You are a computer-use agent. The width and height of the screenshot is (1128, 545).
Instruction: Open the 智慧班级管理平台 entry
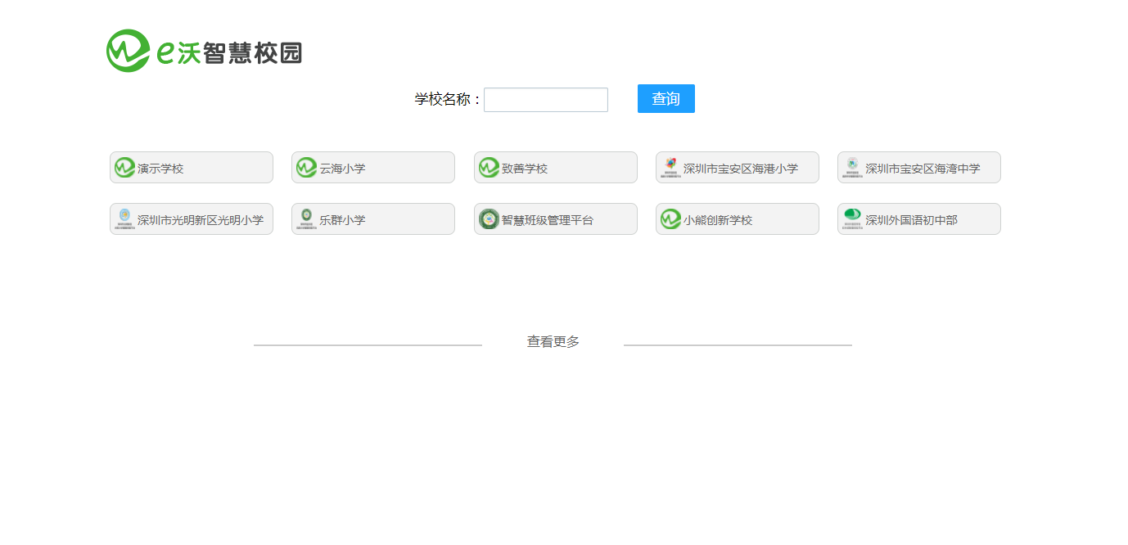[x=556, y=219]
